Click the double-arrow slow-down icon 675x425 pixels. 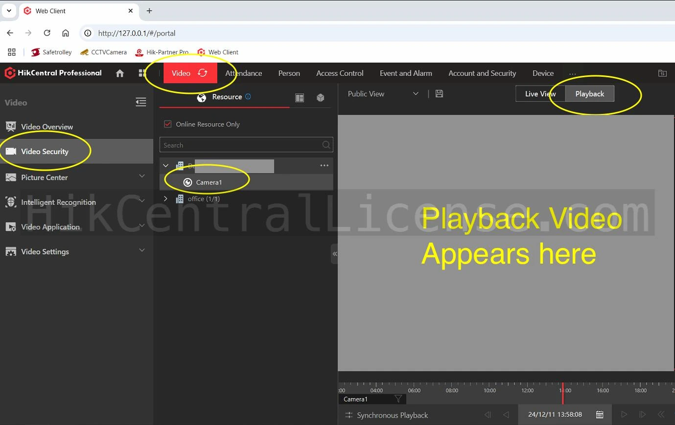click(x=661, y=415)
